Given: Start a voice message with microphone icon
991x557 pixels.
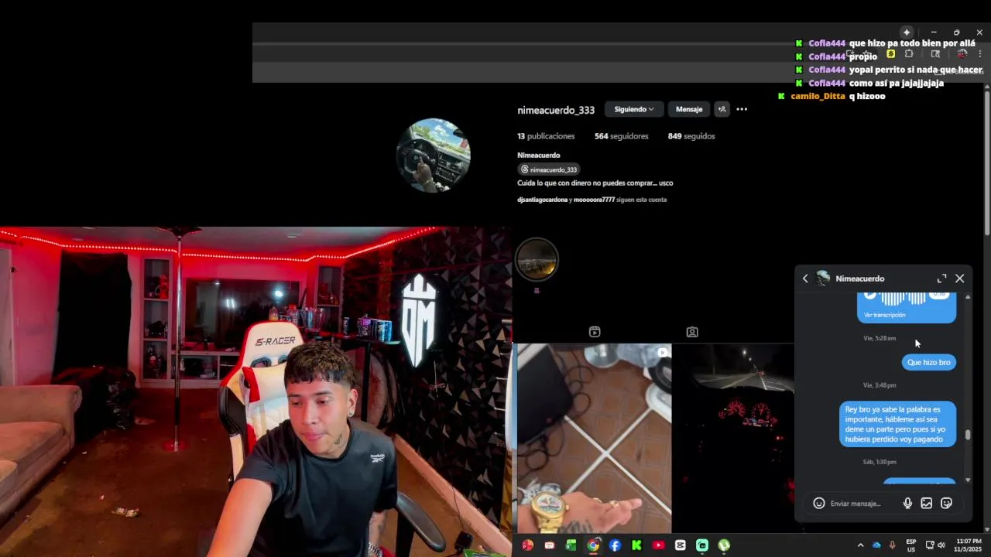Looking at the screenshot, I should (907, 504).
